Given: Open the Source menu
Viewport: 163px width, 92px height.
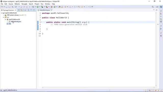Looking at the screenshot, I should tap(11, 4).
